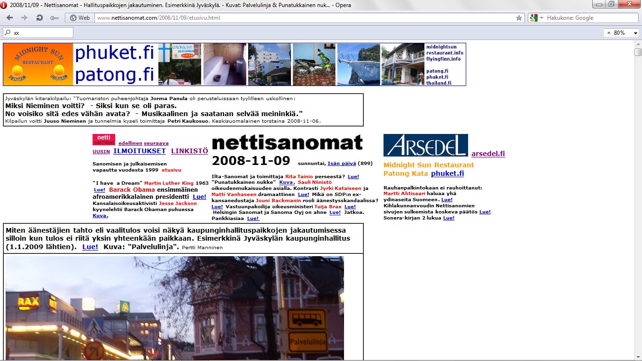The height and width of the screenshot is (361, 642).
Task: Click the password wand key icon
Action: (x=54, y=18)
